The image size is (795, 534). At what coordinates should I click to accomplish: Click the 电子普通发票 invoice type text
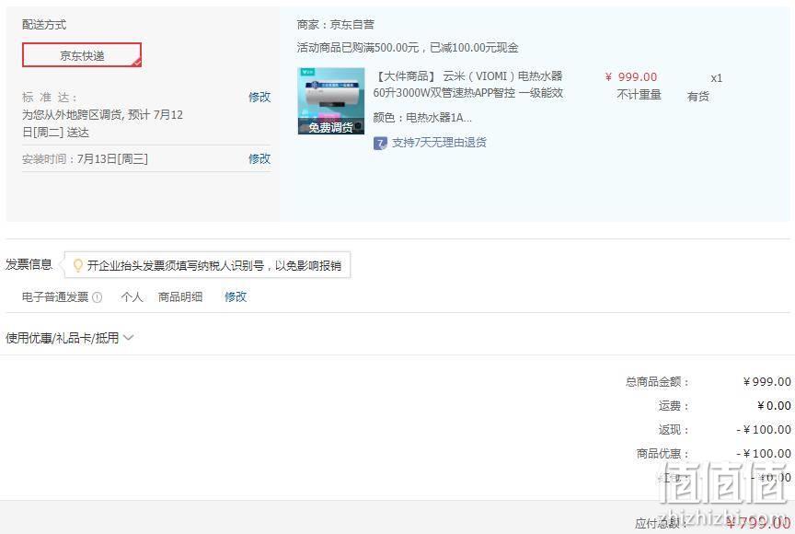tap(55, 297)
